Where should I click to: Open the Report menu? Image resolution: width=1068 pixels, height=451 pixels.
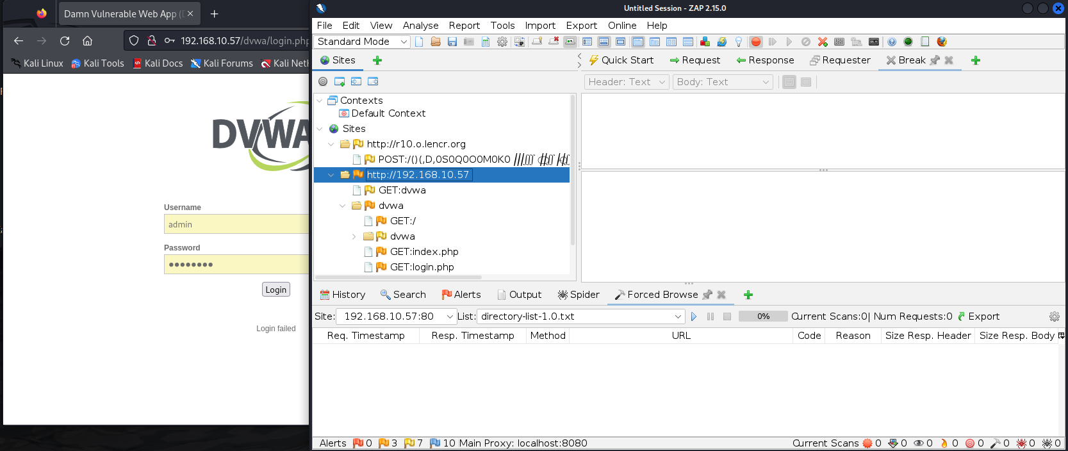tap(464, 26)
